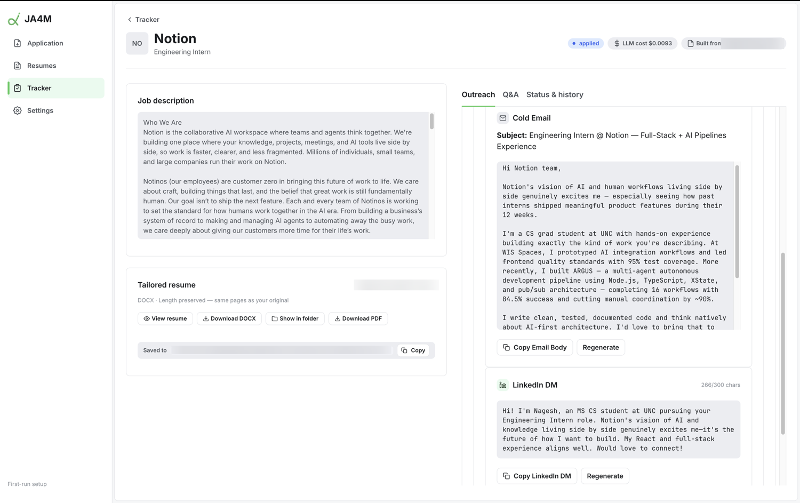Select the Tracker sidebar item
The height and width of the screenshot is (503, 800).
tap(56, 88)
